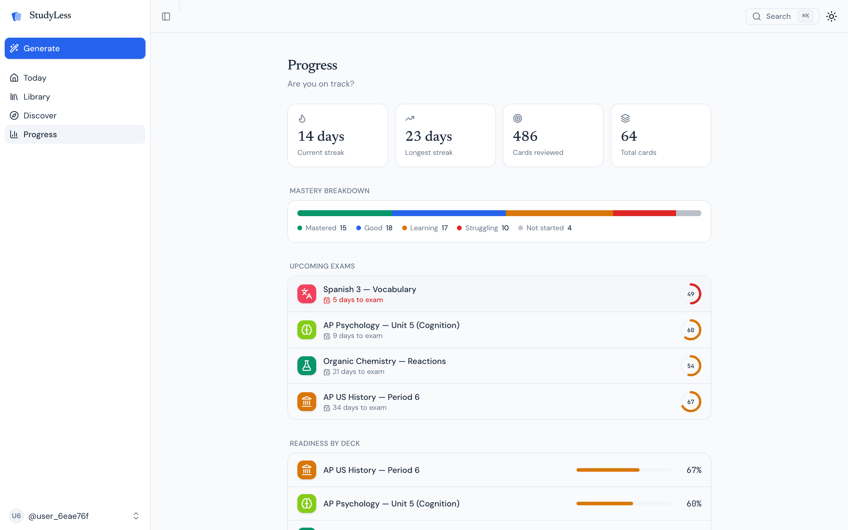Click the 49 readiness ring for Spanish
Screen dimensions: 848x530
point(691,294)
